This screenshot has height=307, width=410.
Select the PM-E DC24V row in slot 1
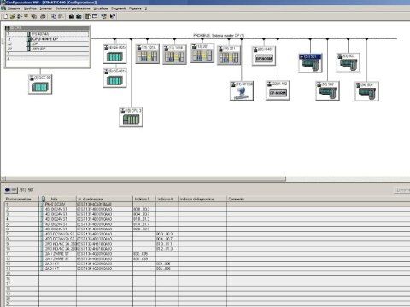click(x=208, y=204)
